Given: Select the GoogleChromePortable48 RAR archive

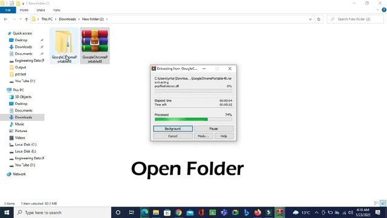Looking at the screenshot, I should coord(95,46).
